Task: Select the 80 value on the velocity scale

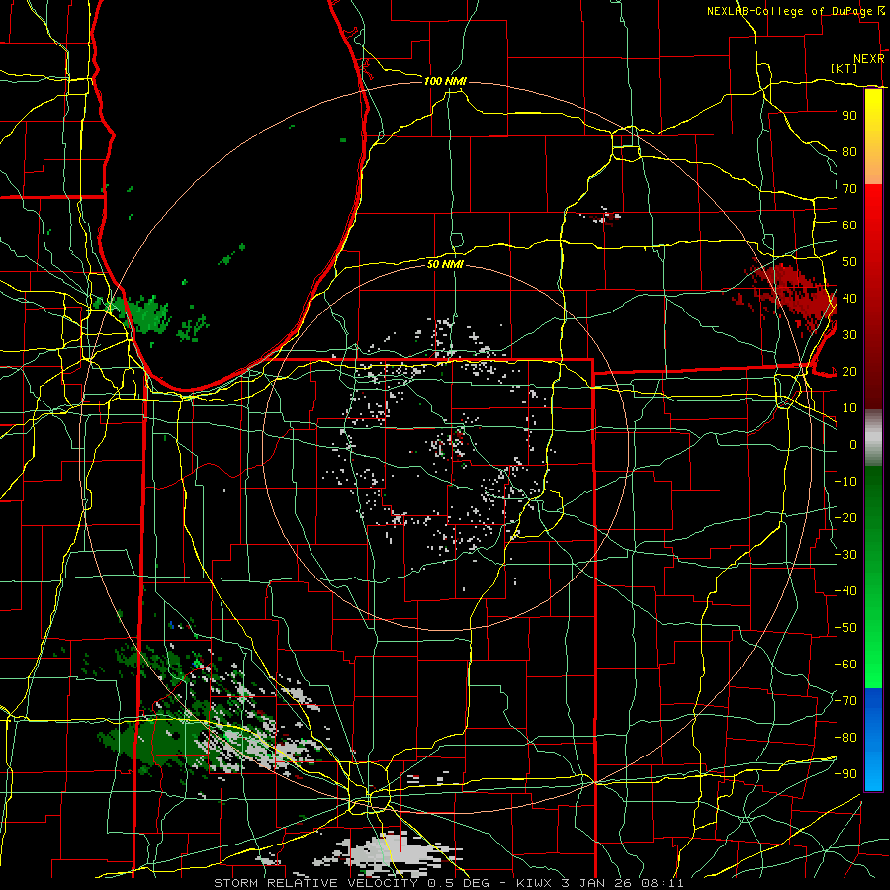Action: coord(849,151)
